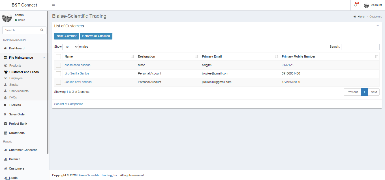
Task: Click the sidebar vertical scrollbar
Action: [48, 85]
